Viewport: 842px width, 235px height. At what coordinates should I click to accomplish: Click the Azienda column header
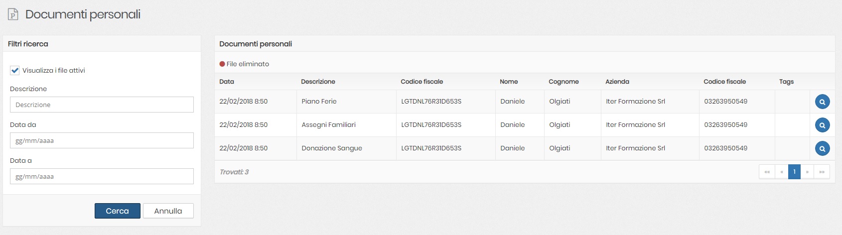click(x=617, y=82)
